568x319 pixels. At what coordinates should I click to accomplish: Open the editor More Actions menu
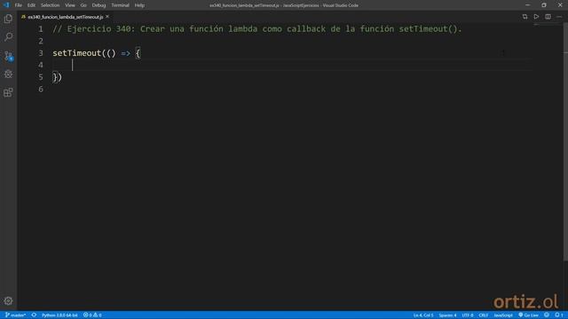click(559, 17)
